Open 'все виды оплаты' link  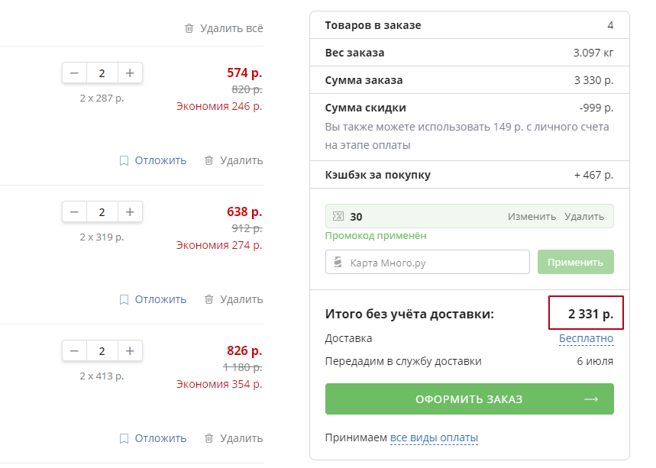point(434,437)
